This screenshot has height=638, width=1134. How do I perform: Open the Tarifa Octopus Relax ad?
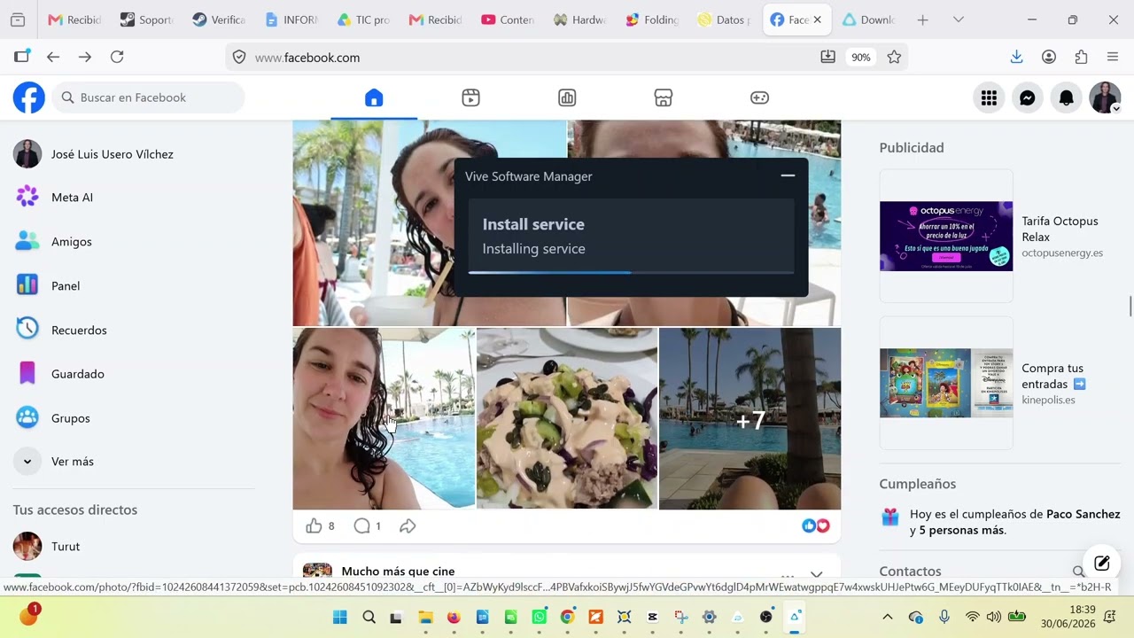click(x=999, y=237)
